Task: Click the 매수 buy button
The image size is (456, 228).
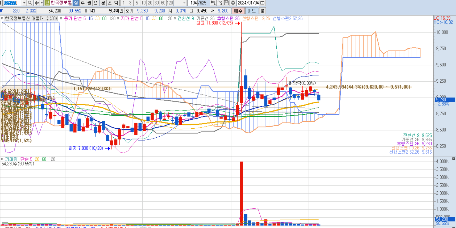Action: (238, 11)
